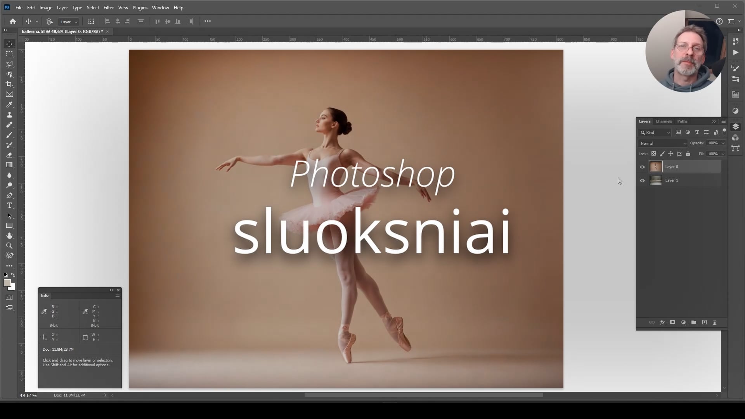745x419 pixels.
Task: Toggle adjustment layer filter icon
Action: pos(688,132)
